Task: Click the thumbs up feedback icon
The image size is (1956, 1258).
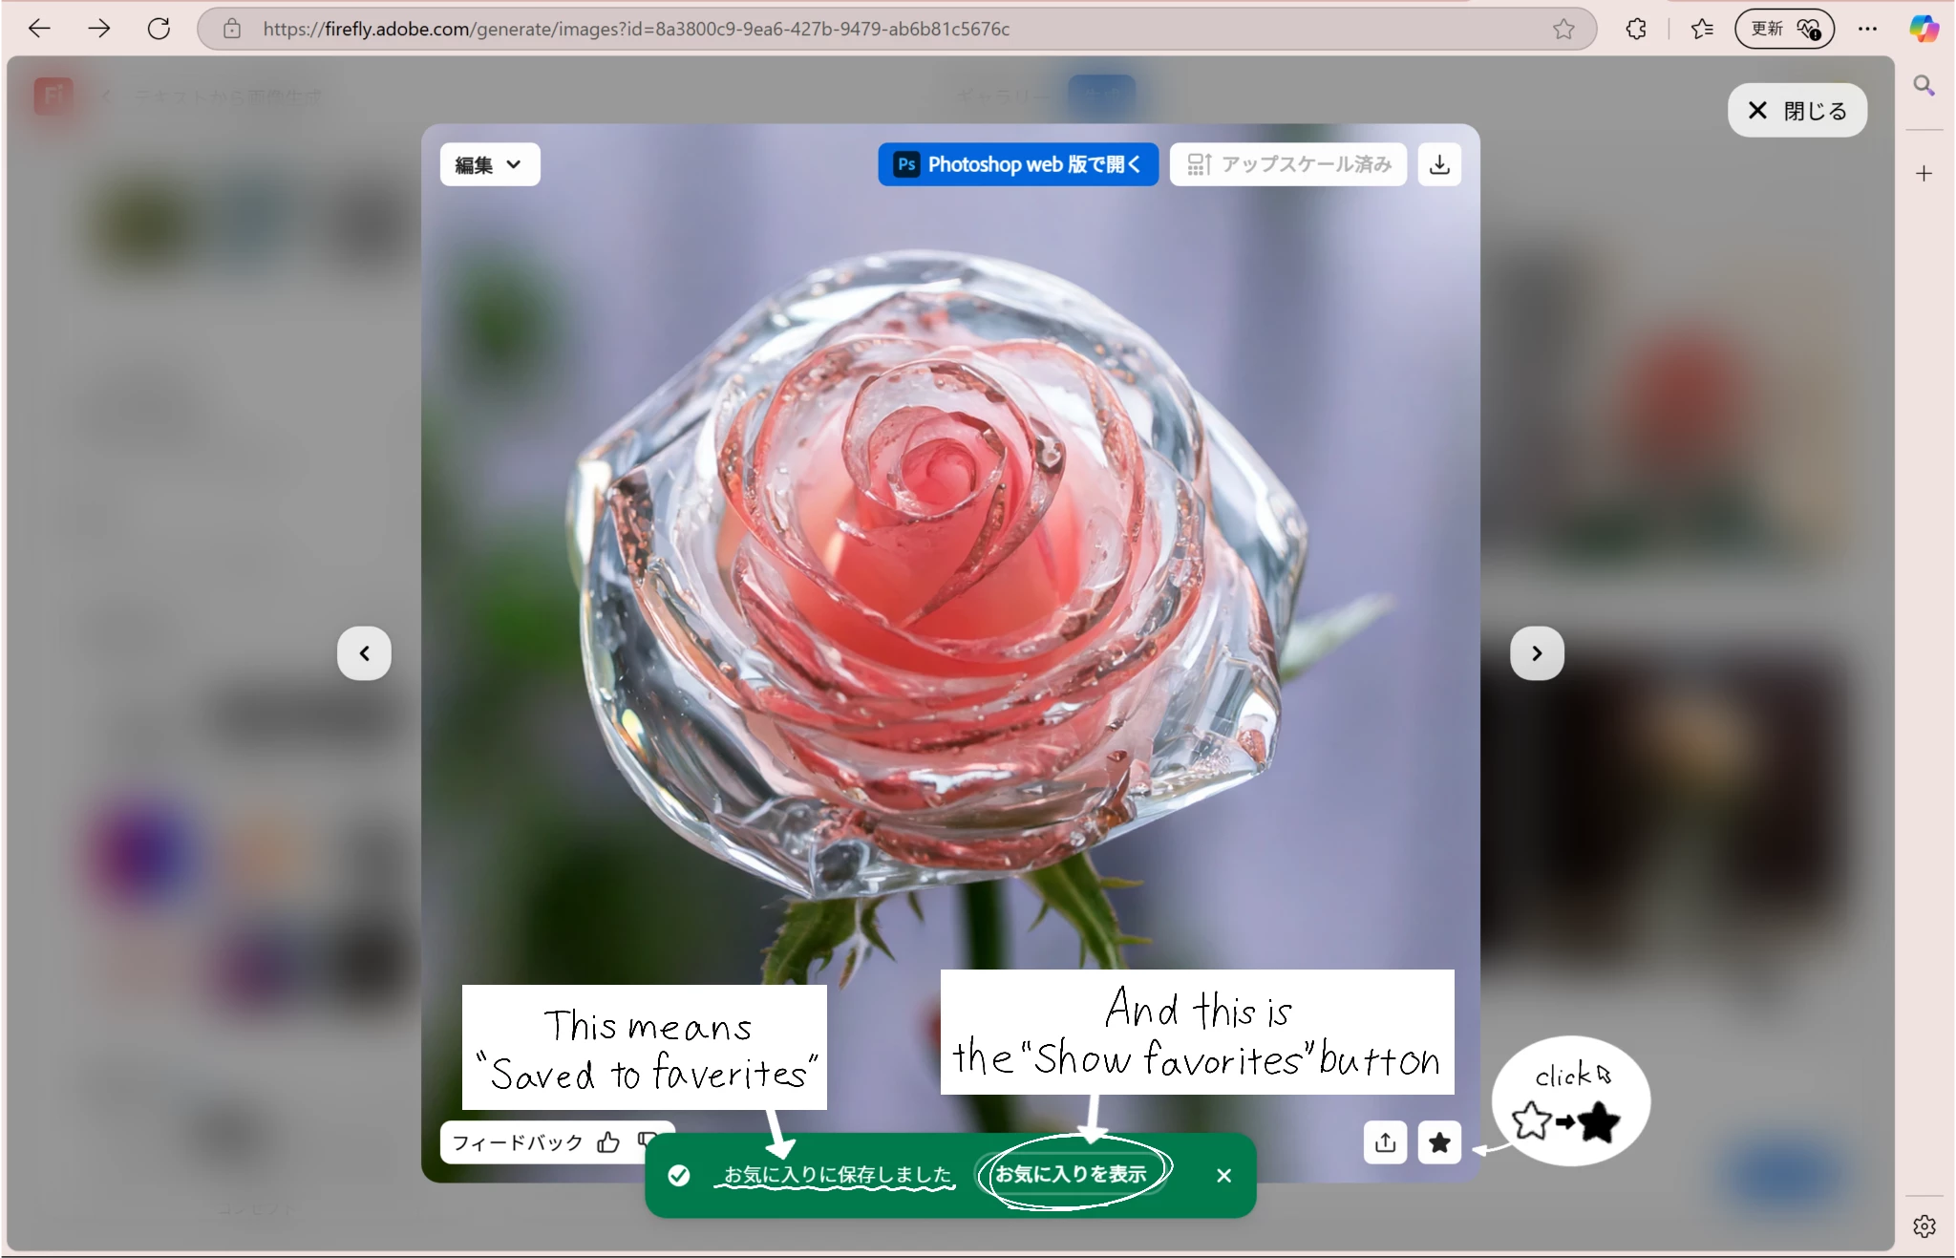Action: coord(608,1142)
